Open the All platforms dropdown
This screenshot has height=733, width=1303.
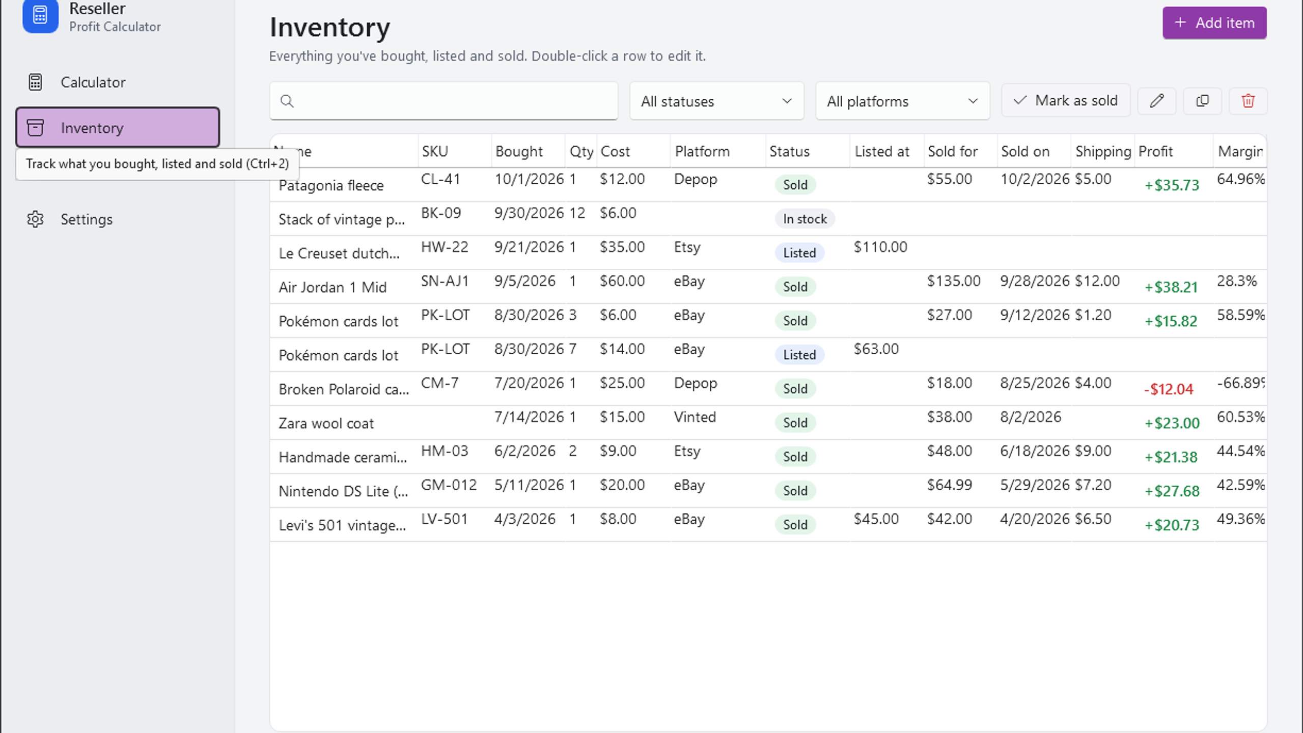click(903, 101)
